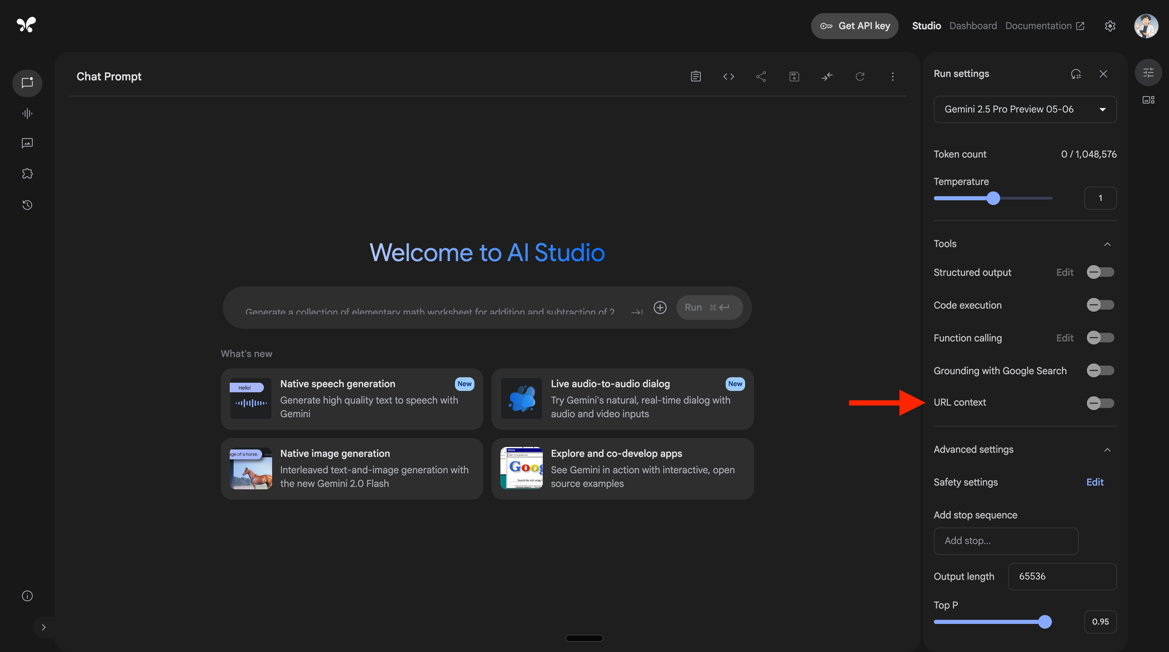The image size is (1169, 652).
Task: Click the prompt gallery icon below sliders
Action: [x=1148, y=100]
